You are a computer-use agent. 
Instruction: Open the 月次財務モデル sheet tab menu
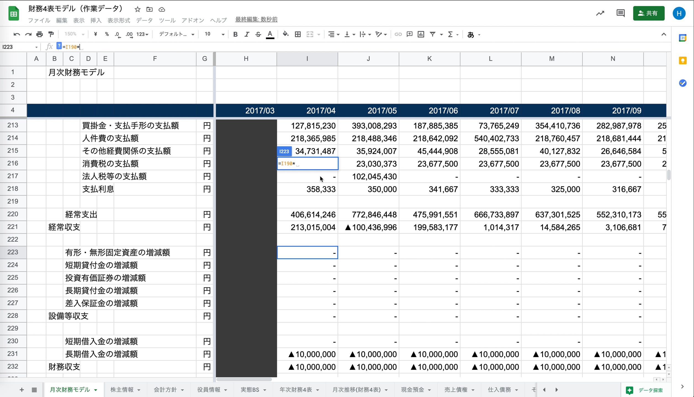96,390
